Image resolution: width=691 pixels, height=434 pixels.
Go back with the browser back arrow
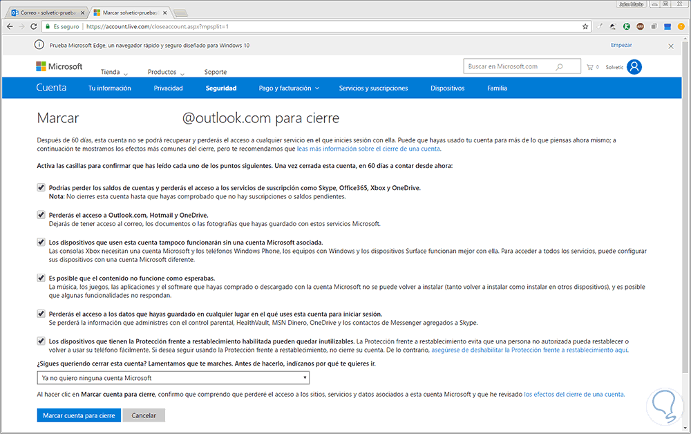10,26
